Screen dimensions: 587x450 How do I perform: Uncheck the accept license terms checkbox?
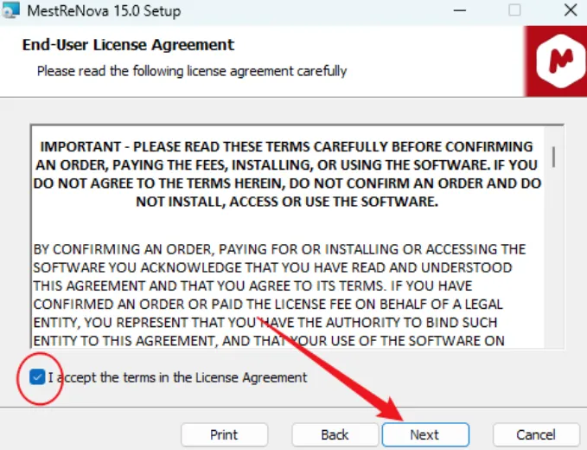tap(37, 377)
